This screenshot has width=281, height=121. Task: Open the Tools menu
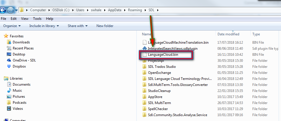pos(37,19)
